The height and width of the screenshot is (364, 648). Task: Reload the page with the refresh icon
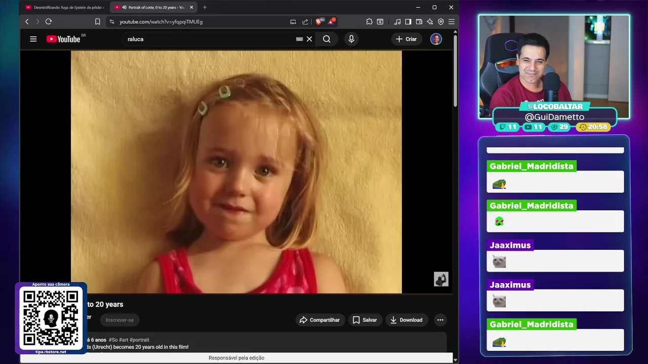tap(49, 22)
